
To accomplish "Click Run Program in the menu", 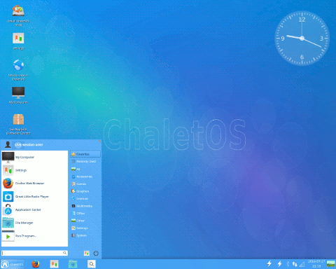I will point(34,236).
